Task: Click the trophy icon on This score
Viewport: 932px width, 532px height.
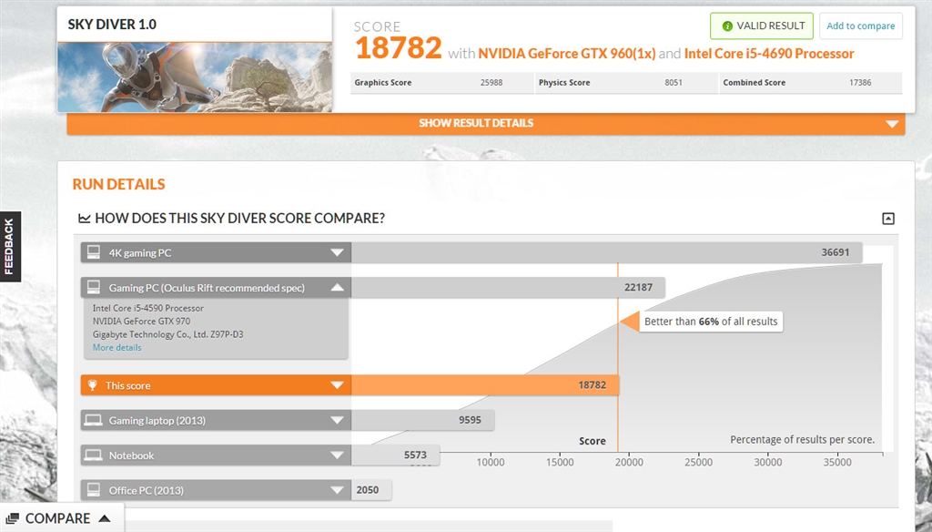Action: 93,385
